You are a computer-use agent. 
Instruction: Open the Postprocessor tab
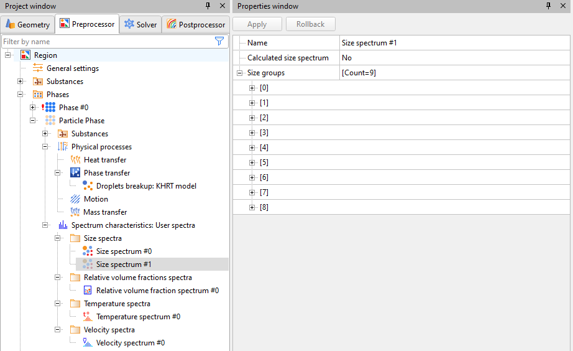[196, 24]
